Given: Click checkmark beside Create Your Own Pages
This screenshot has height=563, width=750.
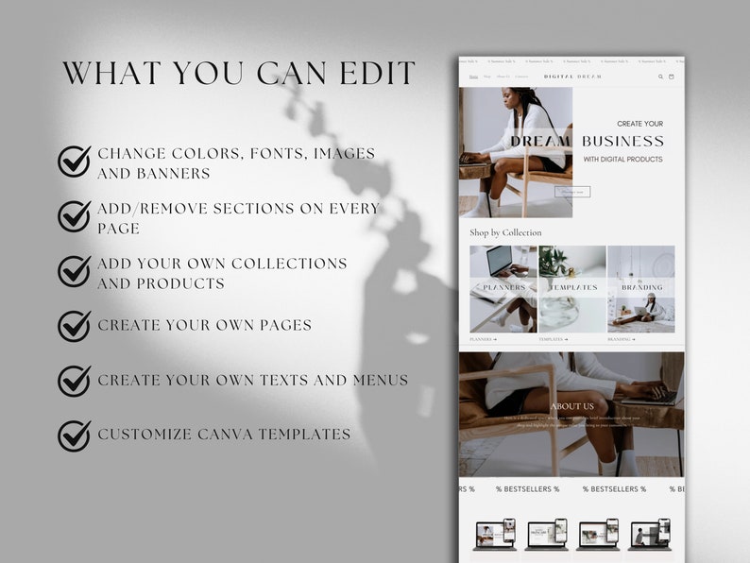Looking at the screenshot, I should (x=74, y=326).
